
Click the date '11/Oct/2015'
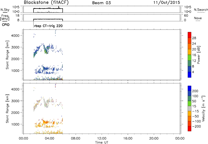167,3
